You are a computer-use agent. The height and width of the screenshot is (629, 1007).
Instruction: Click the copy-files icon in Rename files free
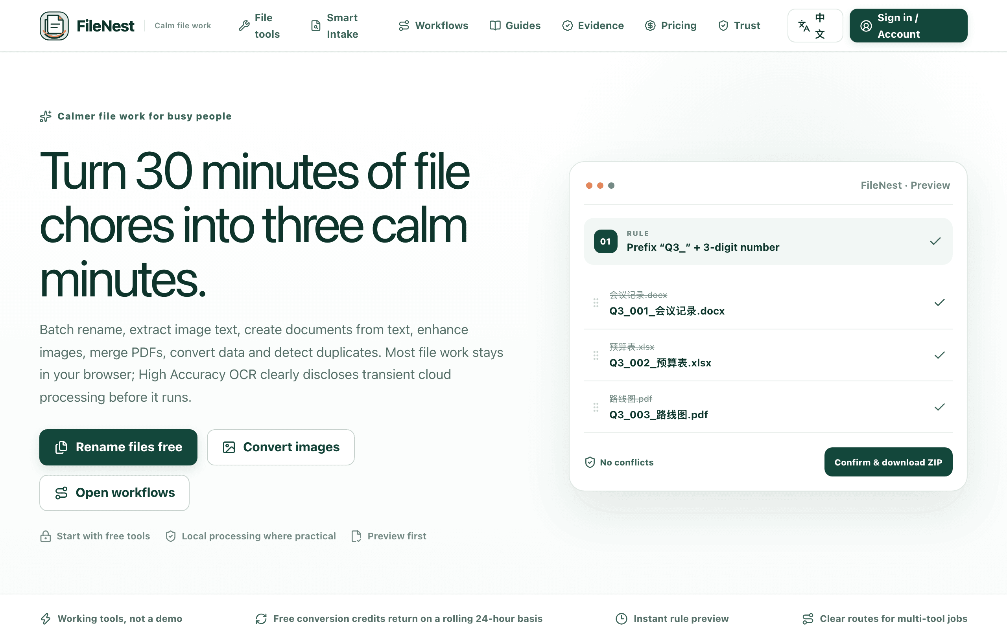[x=61, y=447]
